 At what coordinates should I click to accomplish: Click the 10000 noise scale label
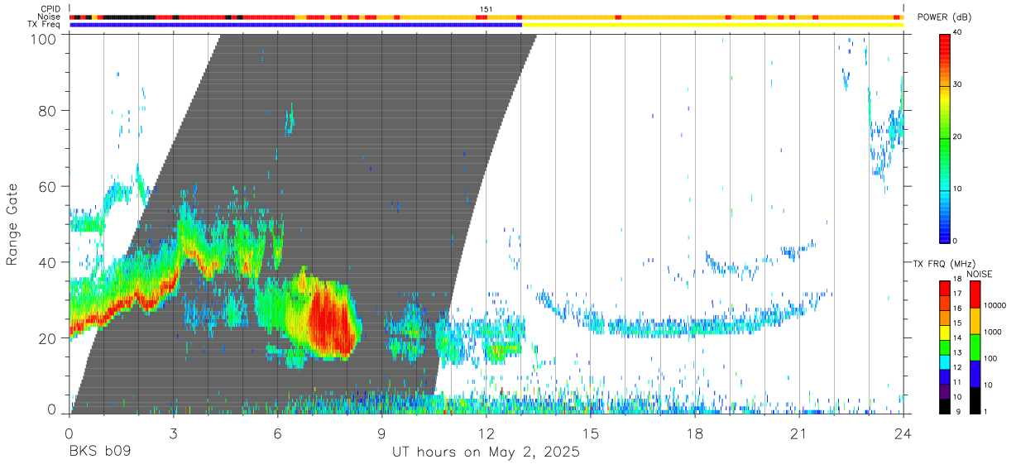pyautogui.click(x=995, y=305)
